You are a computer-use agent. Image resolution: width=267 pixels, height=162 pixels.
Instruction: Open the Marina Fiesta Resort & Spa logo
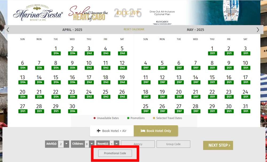37,13
